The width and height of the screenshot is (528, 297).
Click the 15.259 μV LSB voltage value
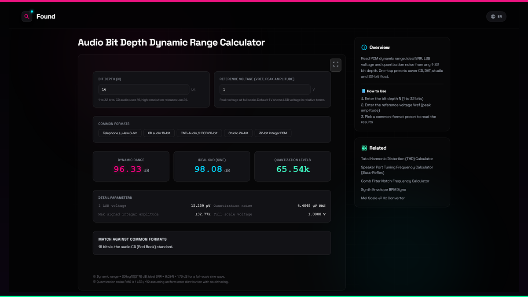[x=200, y=206]
